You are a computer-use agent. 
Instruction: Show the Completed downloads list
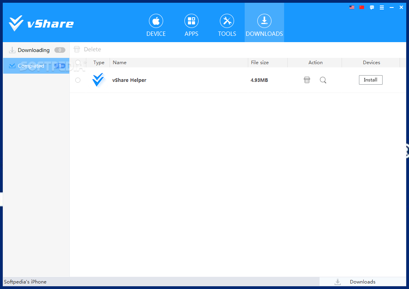pyautogui.click(x=36, y=66)
